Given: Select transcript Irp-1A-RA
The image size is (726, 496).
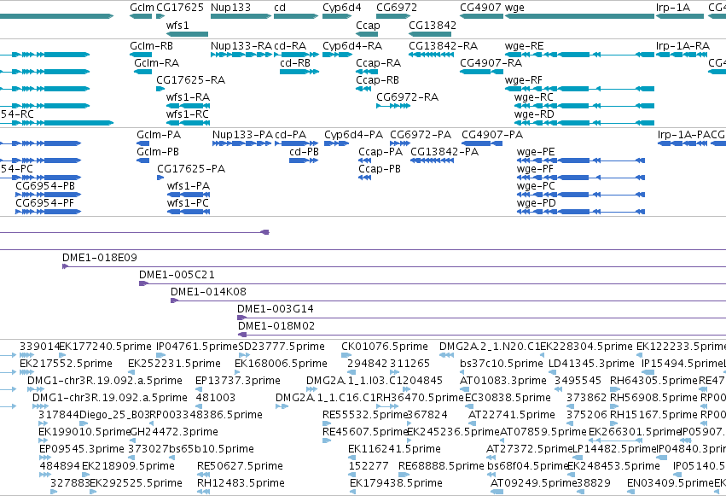Looking at the screenshot, I should (x=682, y=55).
